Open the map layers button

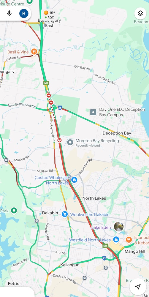[x=140, y=13]
